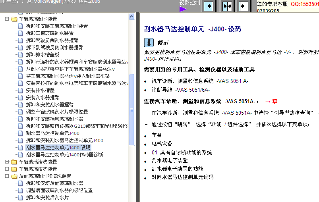This screenshot has height=202, width=319.
Task: Click the tree panel scrollbar thumb
Action: [x=131, y=110]
